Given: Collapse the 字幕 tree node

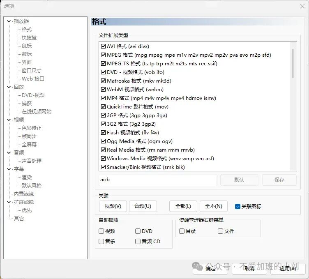Looking at the screenshot, I should pos(9,169).
